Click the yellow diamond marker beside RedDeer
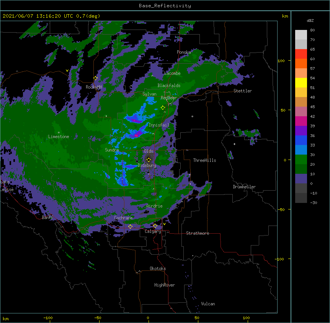330x323 pixels. (x=163, y=107)
